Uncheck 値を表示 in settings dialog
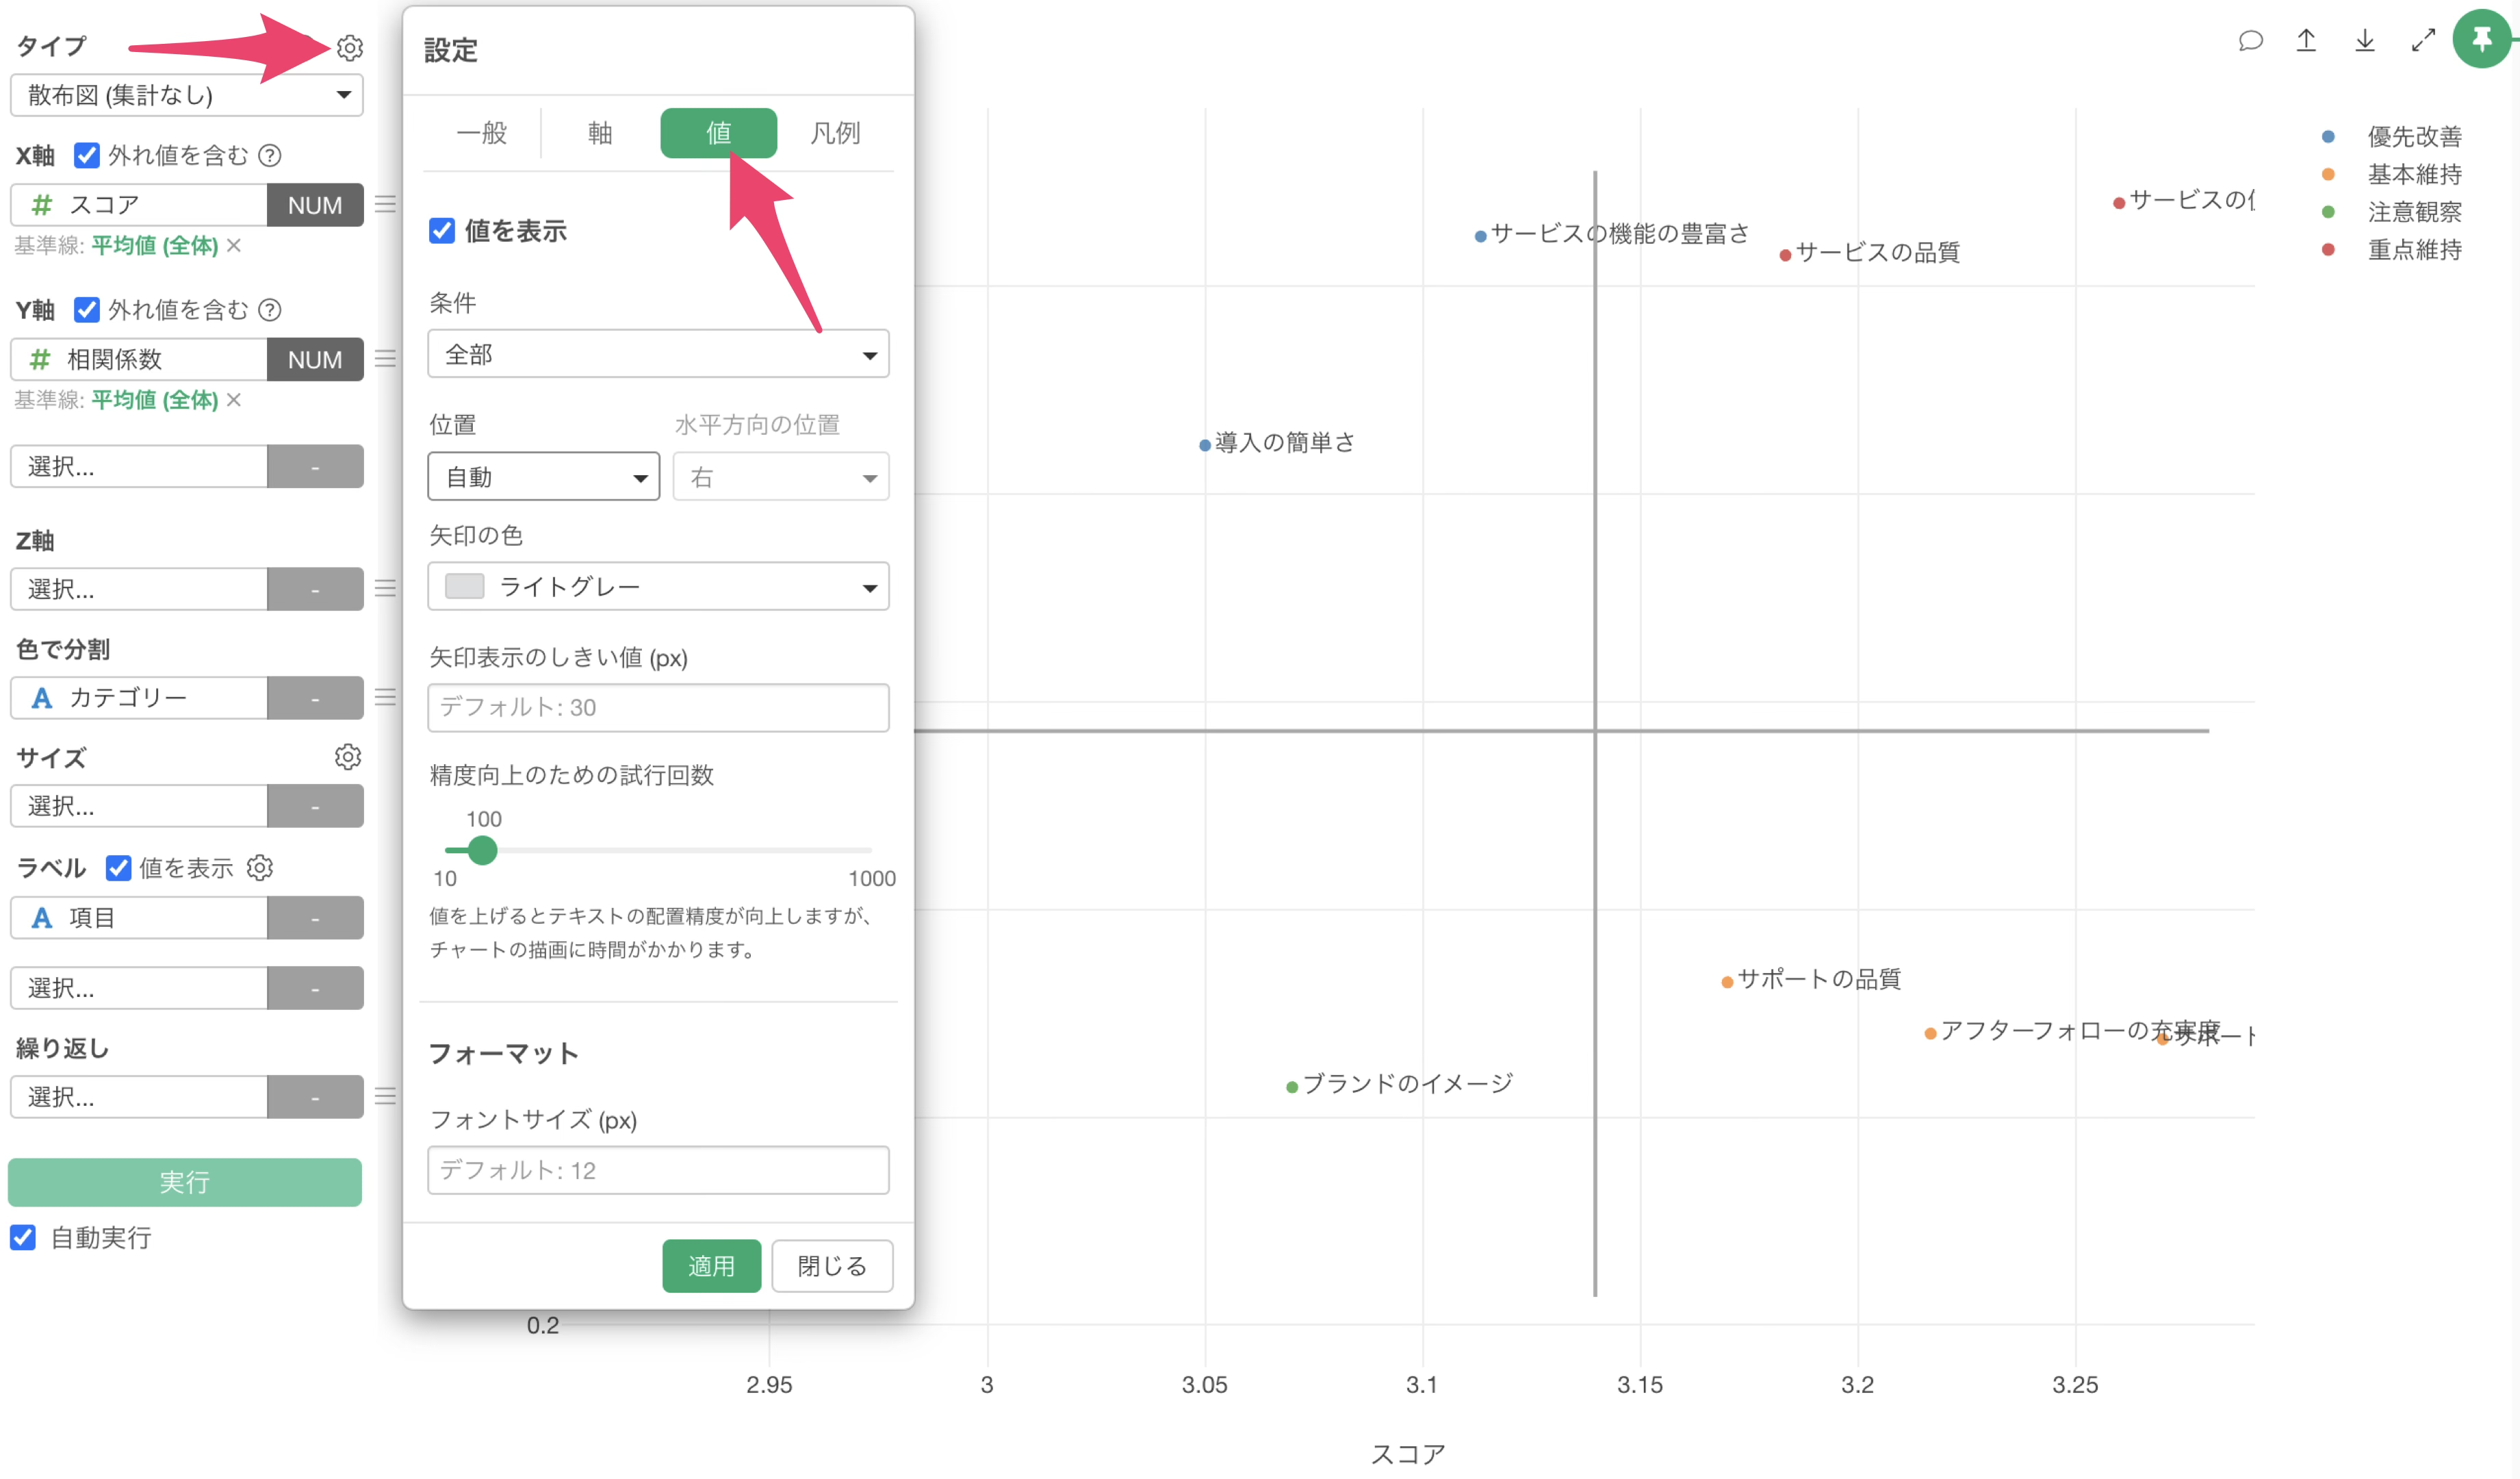 click(442, 231)
